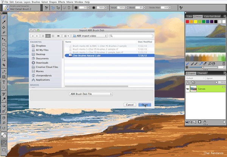This screenshot has height=157, width=227.
Task: Select Apply Color tool in Mixer
Action: tap(192, 63)
